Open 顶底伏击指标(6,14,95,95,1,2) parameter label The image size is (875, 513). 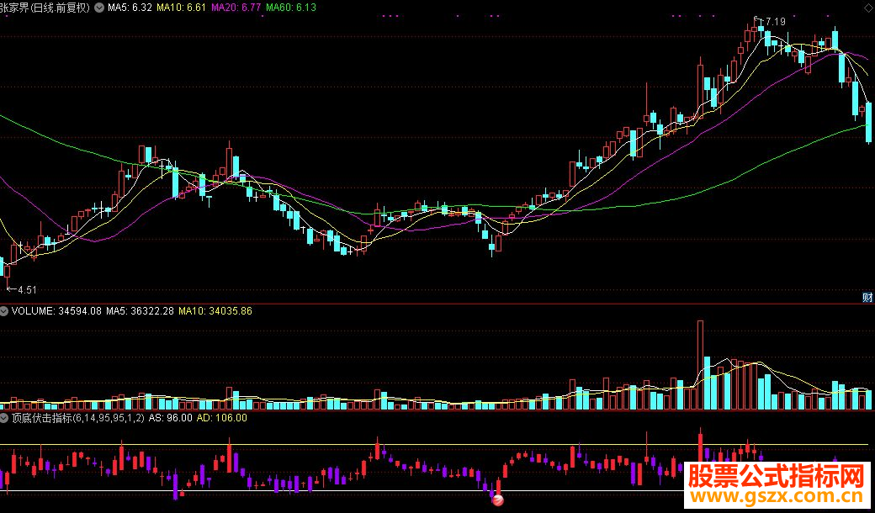pyautogui.click(x=78, y=418)
